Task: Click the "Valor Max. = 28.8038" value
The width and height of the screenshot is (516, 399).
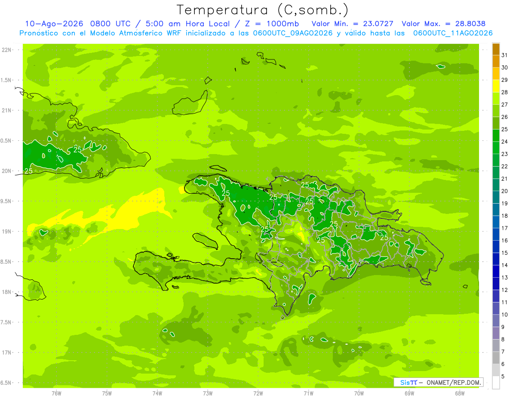Action: pyautogui.click(x=444, y=24)
